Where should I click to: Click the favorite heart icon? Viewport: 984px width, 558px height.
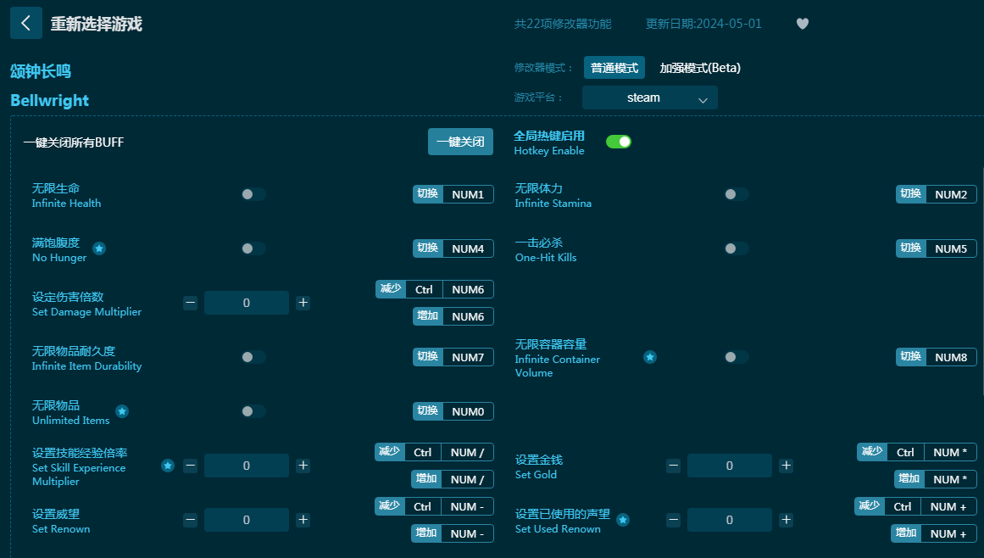coord(802,24)
